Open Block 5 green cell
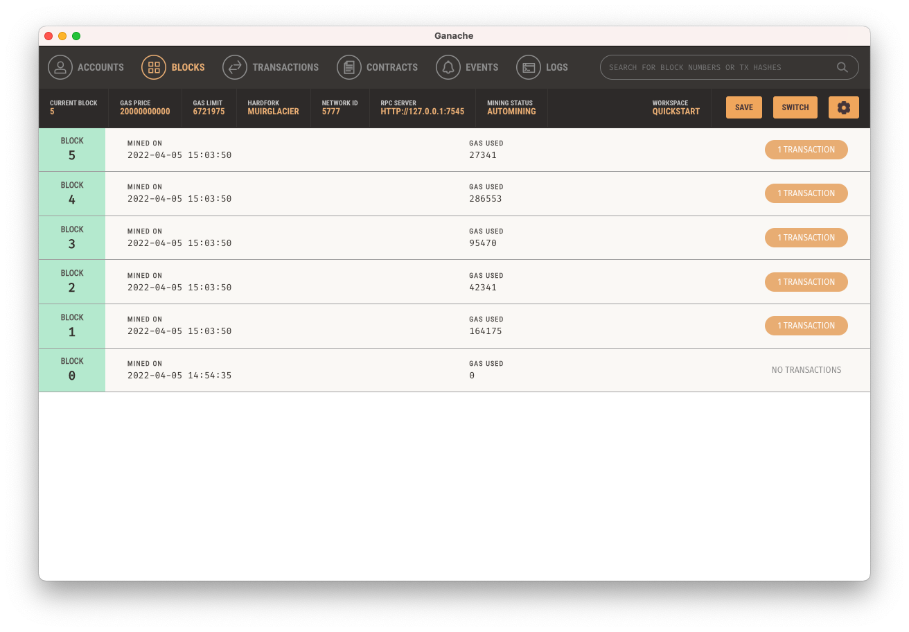 coord(72,150)
